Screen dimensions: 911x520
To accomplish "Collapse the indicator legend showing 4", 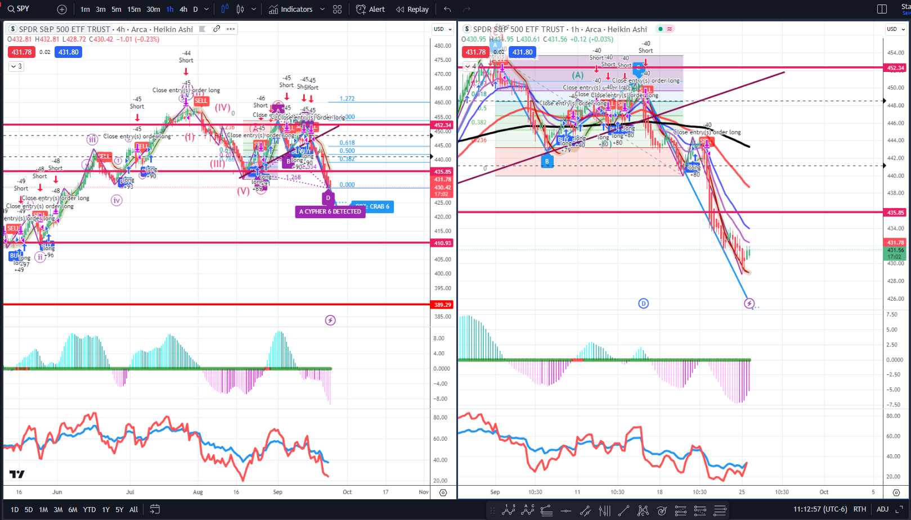I will 470,66.
